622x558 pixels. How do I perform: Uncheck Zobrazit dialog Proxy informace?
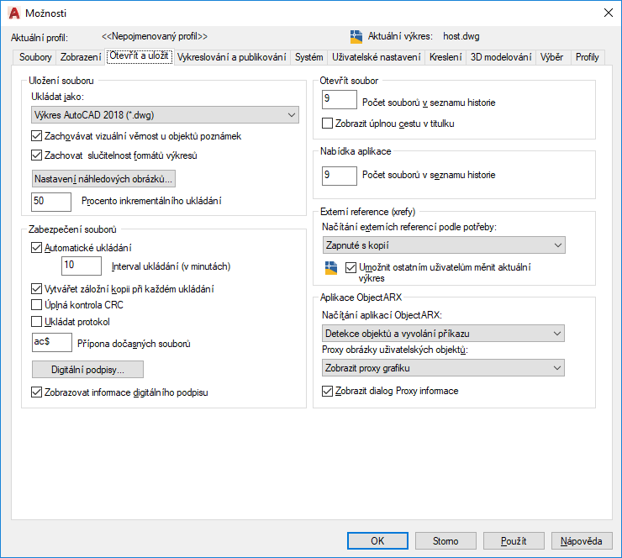click(329, 391)
